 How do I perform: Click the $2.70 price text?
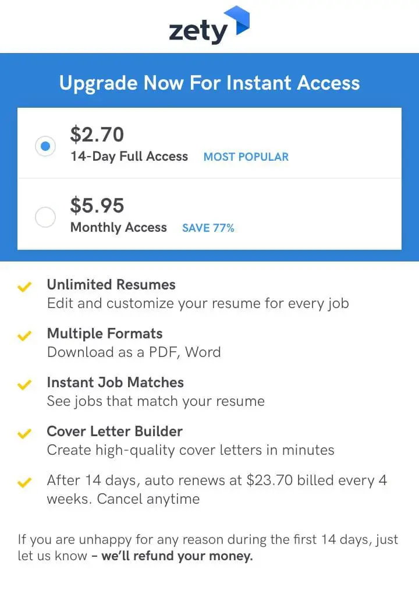[x=97, y=135]
